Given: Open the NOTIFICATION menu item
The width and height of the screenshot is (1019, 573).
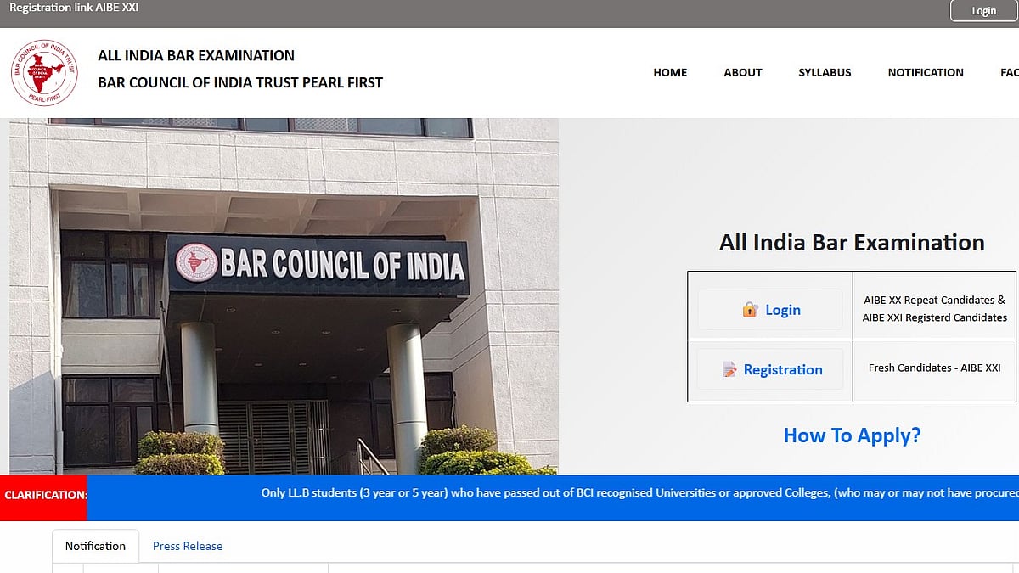Looking at the screenshot, I should pyautogui.click(x=926, y=73).
